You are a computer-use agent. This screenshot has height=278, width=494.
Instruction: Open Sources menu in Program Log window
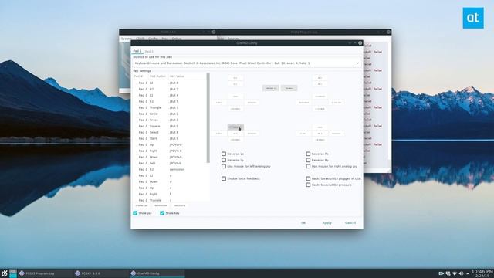coord(233,39)
